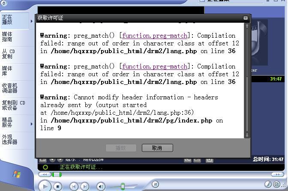The image size is (288, 191).
Task: Click the round chevron button at the window's top-left
Action: click(3, 3)
